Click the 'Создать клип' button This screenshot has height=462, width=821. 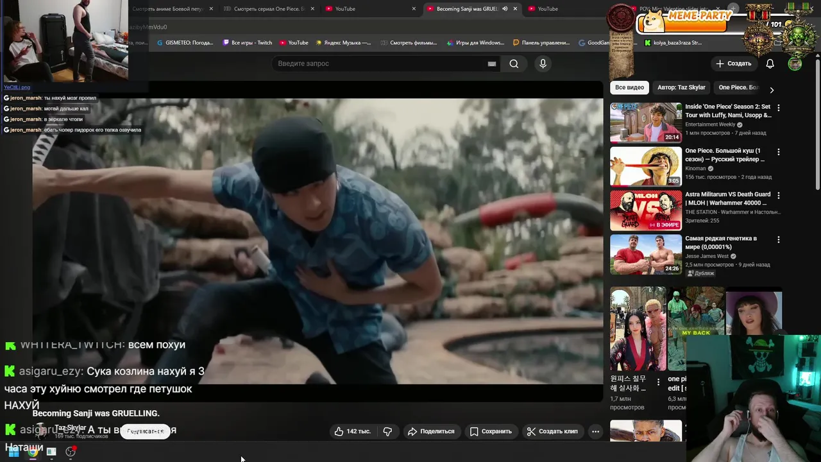552,431
